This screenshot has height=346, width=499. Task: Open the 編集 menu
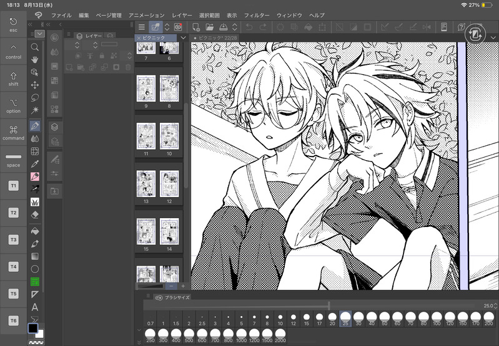[84, 15]
